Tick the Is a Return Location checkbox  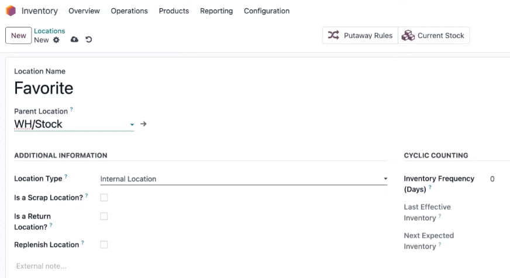[x=104, y=216]
